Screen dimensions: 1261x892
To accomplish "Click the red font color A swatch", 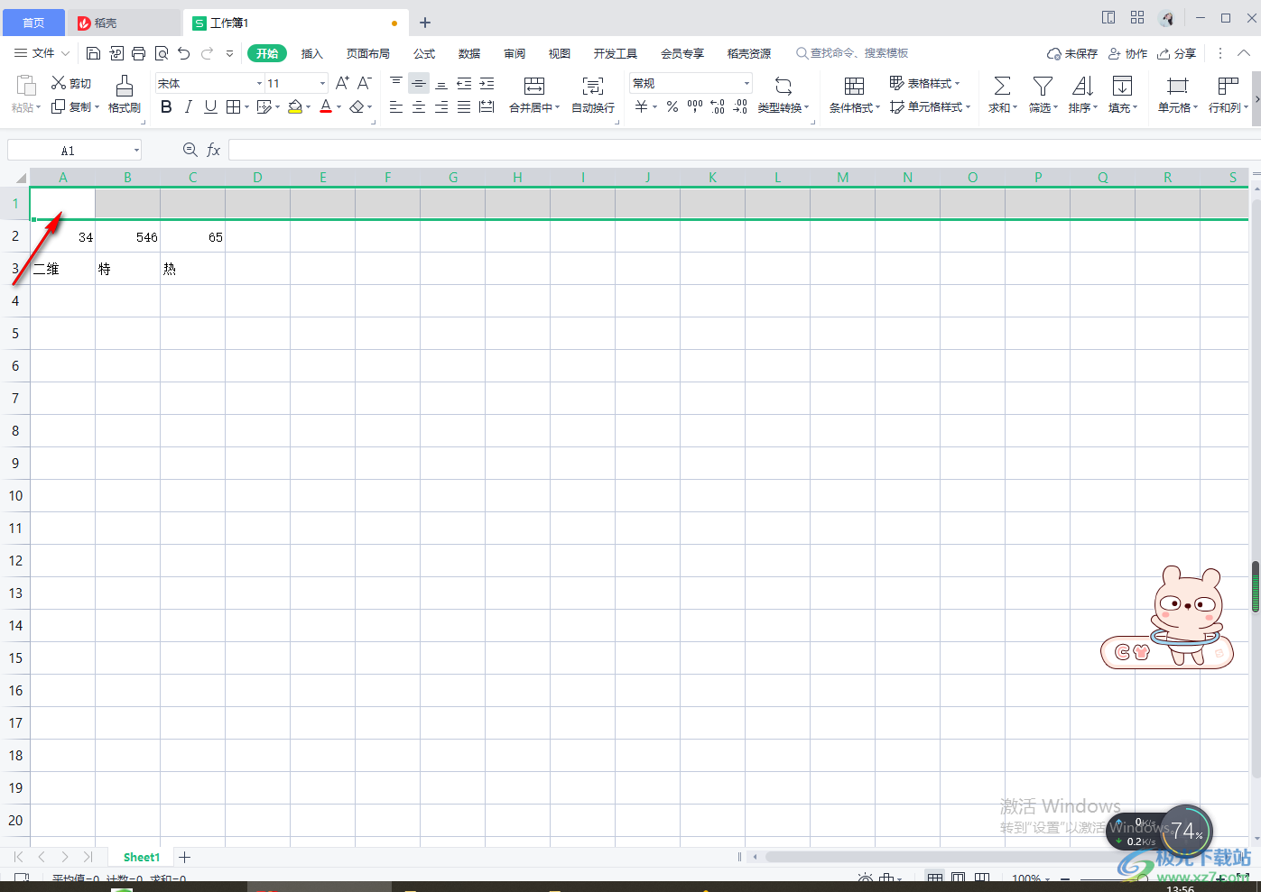I will [326, 106].
